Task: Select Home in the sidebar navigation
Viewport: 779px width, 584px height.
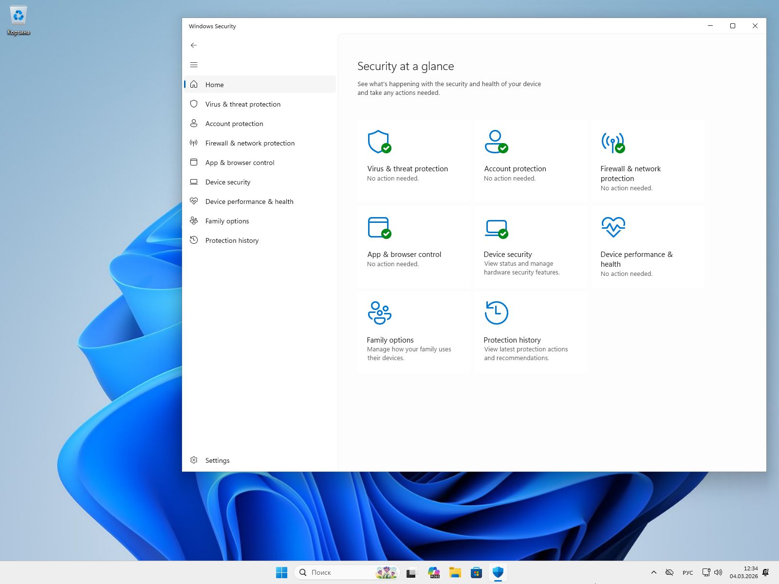Action: [x=214, y=84]
